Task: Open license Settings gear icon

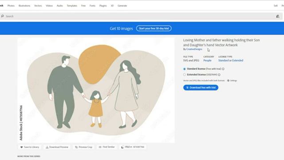Action: (228, 80)
